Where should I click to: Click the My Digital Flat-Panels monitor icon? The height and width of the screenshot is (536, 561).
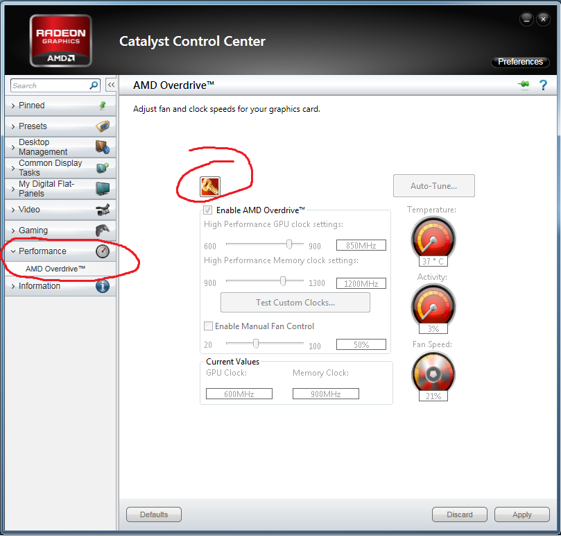(x=103, y=188)
